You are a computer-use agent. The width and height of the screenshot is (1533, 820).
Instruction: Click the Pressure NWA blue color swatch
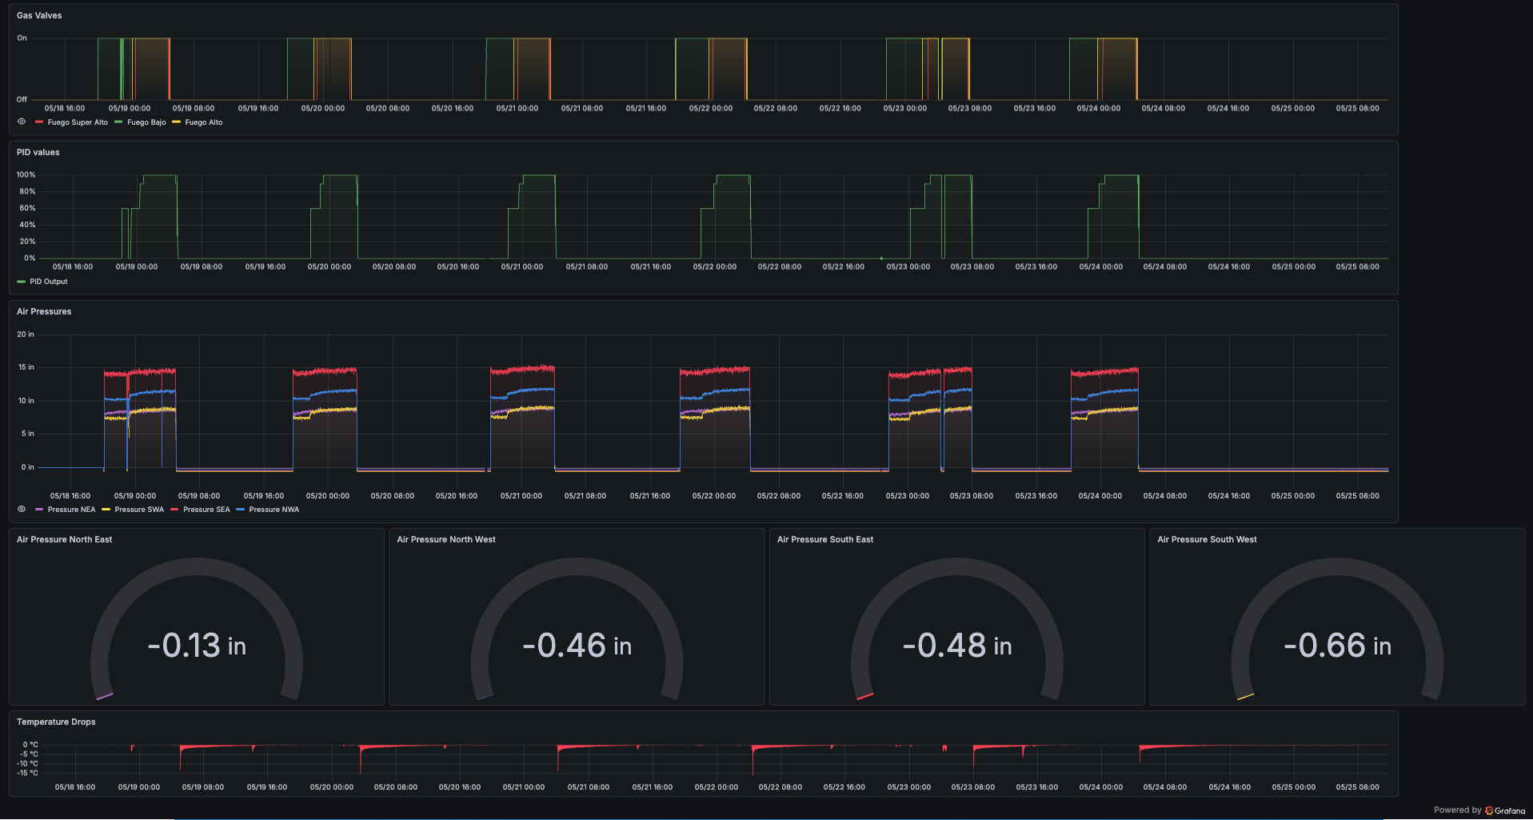(240, 510)
